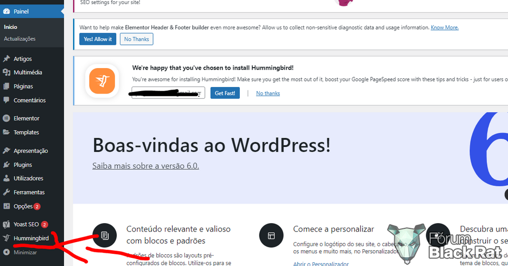This screenshot has width=508, height=266.
Task: Click the blocks content circle icon
Action: pyautogui.click(x=105, y=235)
